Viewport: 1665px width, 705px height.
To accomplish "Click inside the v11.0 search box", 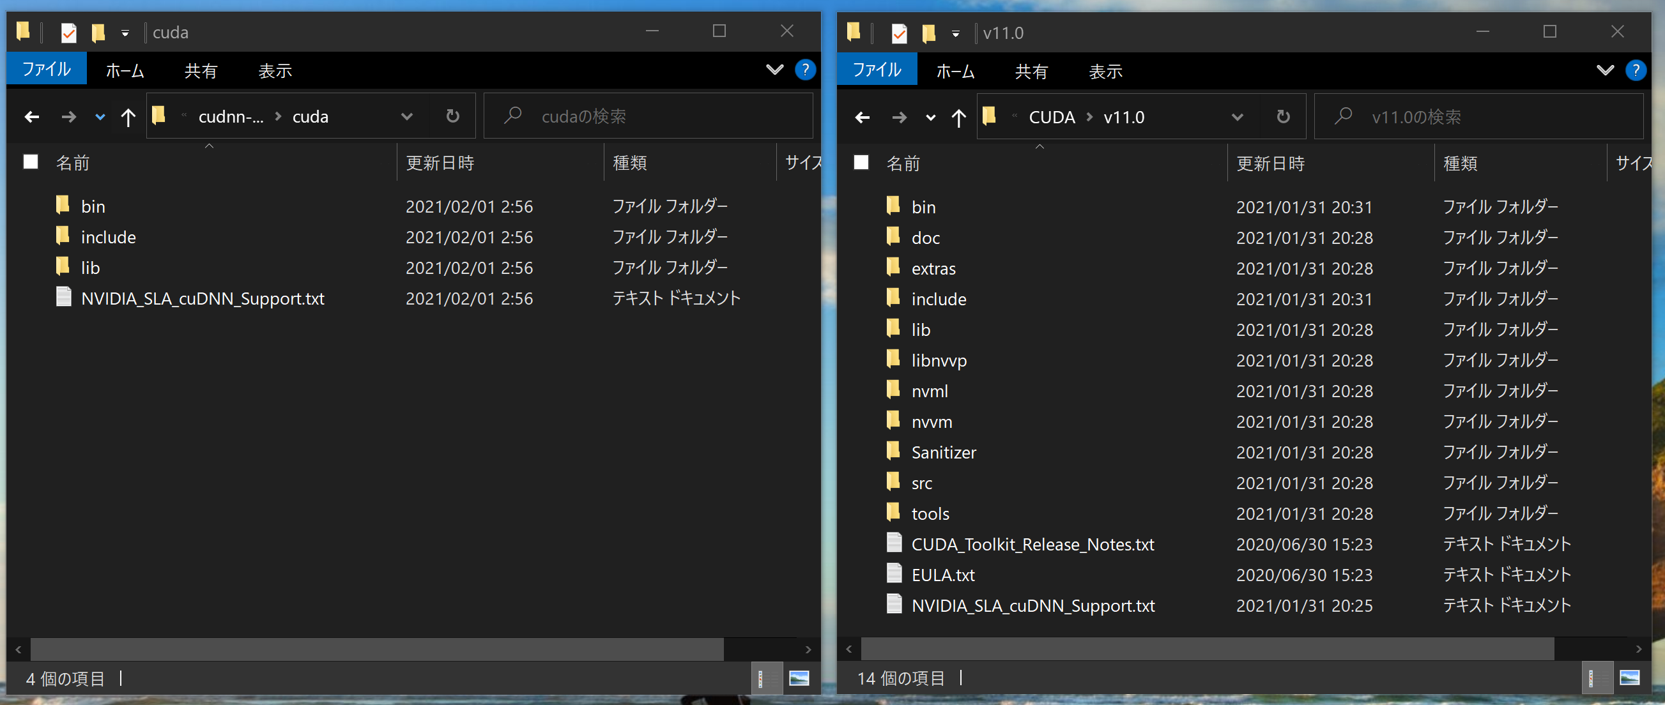I will [x=1454, y=116].
